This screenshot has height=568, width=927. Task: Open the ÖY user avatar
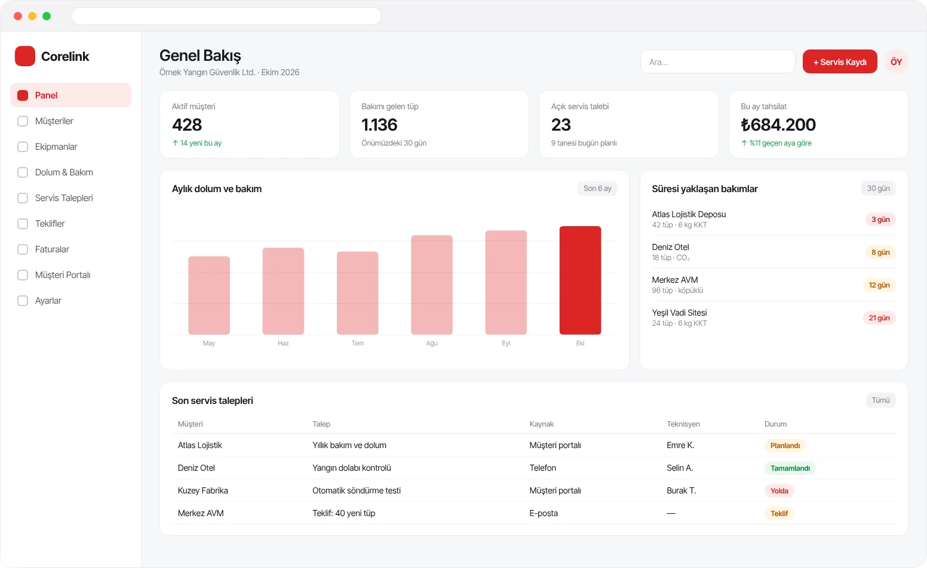pyautogui.click(x=897, y=61)
